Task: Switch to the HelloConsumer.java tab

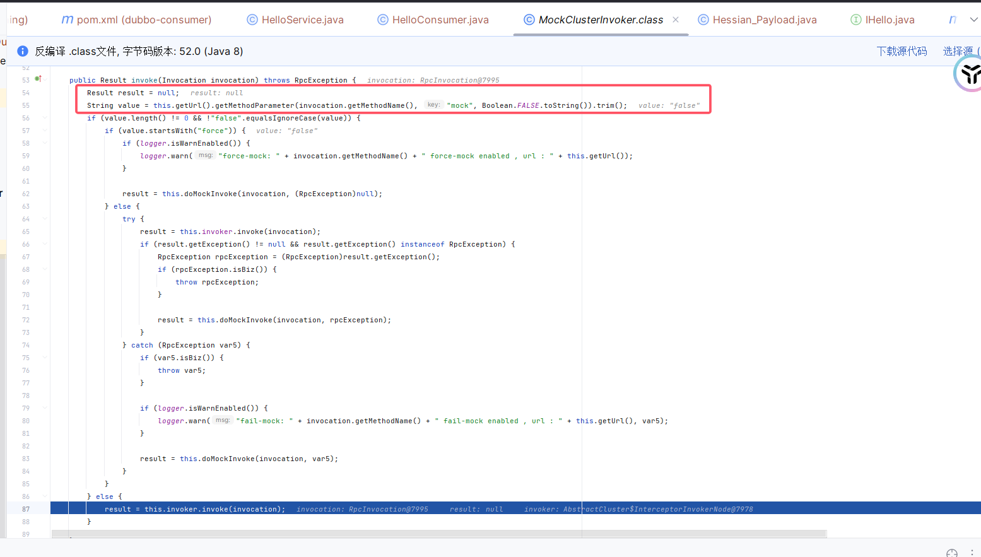Action: (x=433, y=20)
